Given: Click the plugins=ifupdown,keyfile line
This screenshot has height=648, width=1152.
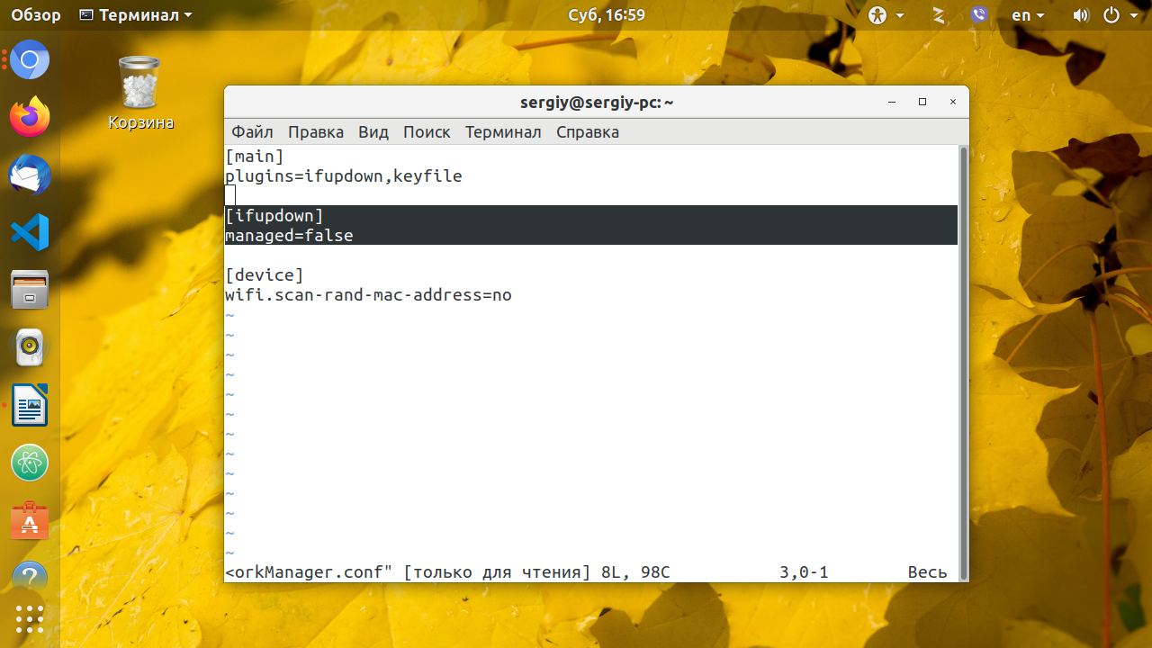Looking at the screenshot, I should [344, 176].
